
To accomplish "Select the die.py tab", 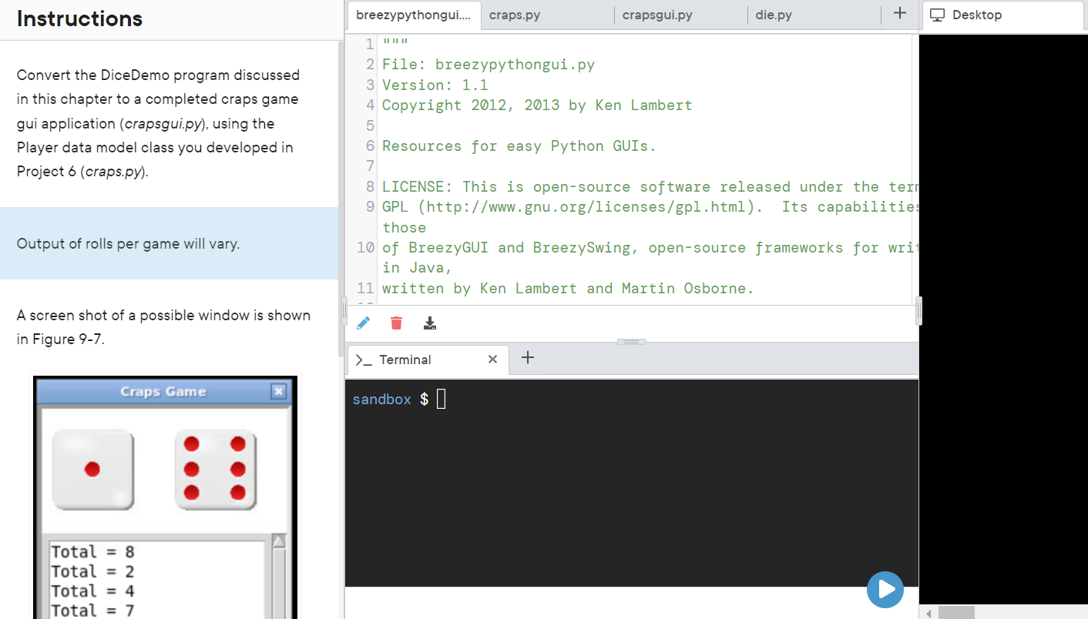I will [774, 14].
